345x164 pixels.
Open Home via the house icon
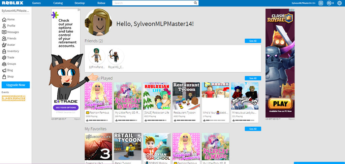pos(4,19)
